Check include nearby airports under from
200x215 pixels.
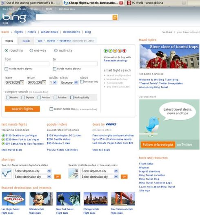coord(6,69)
